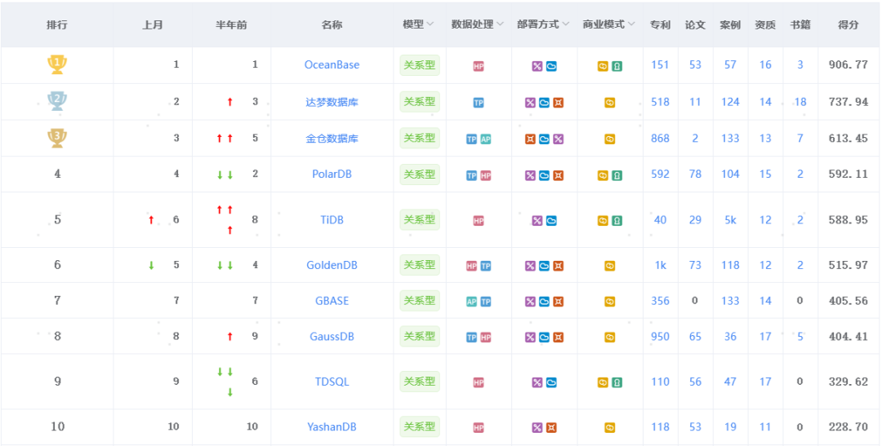Click the 关系型 tag in TiDB row
This screenshot has width=882, height=446.
pyautogui.click(x=420, y=219)
